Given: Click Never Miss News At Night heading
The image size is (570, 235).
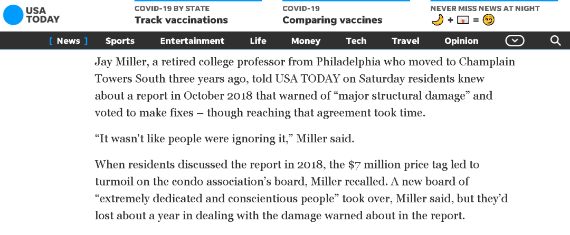Looking at the screenshot, I should pos(484,8).
